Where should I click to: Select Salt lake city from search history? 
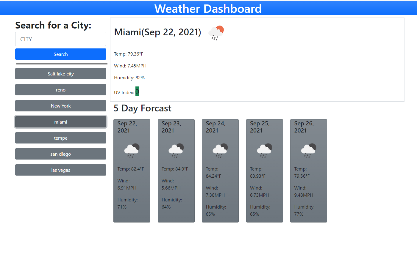[60, 74]
